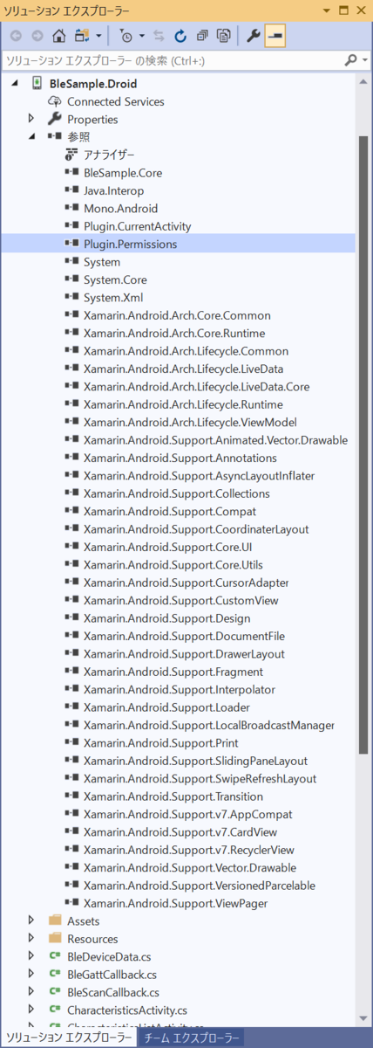Click the scrollbar up arrow
Image resolution: width=373 pixels, height=1048 pixels.
[364, 81]
